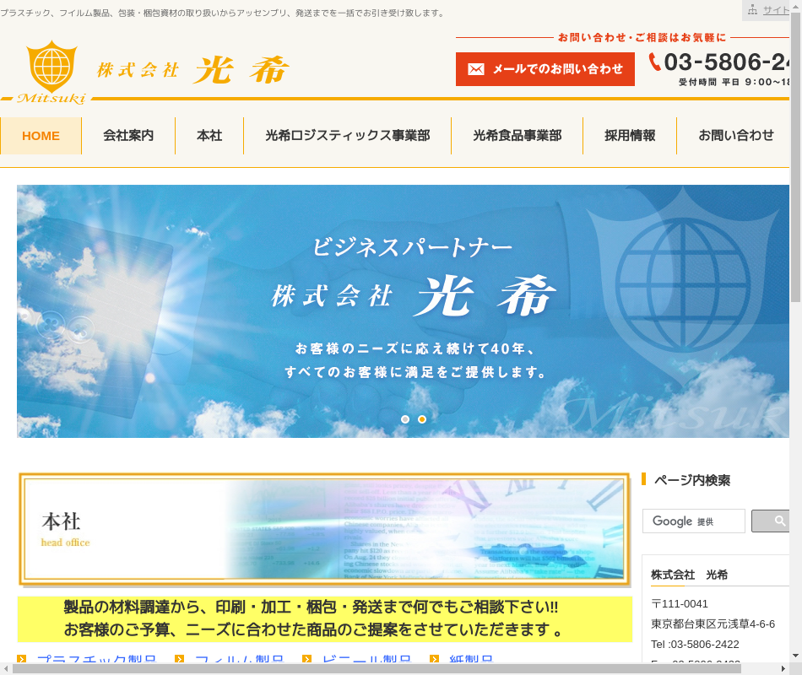802x675 pixels.
Task: Open 採用情報 in the navigation bar
Action: [630, 136]
